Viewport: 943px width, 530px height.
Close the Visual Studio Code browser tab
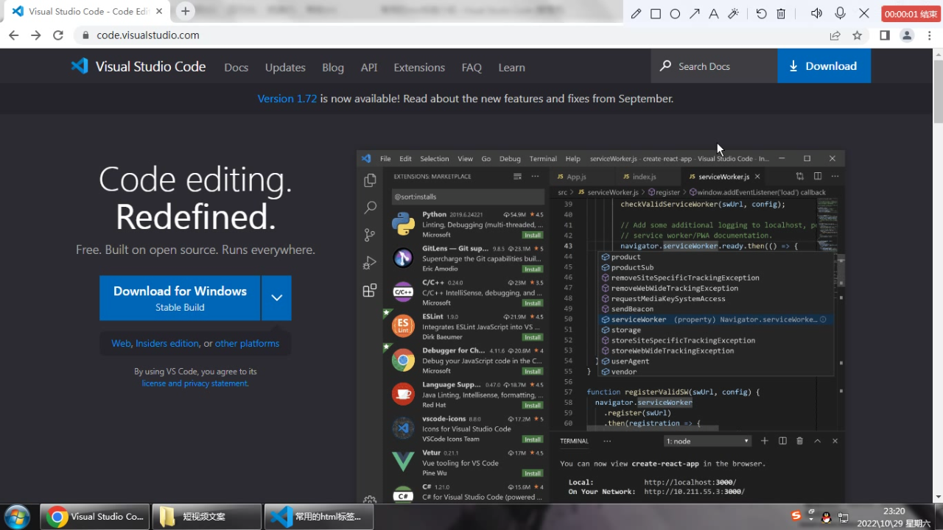pyautogui.click(x=159, y=12)
